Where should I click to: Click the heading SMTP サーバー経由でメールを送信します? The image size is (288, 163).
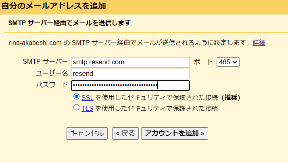(69, 23)
